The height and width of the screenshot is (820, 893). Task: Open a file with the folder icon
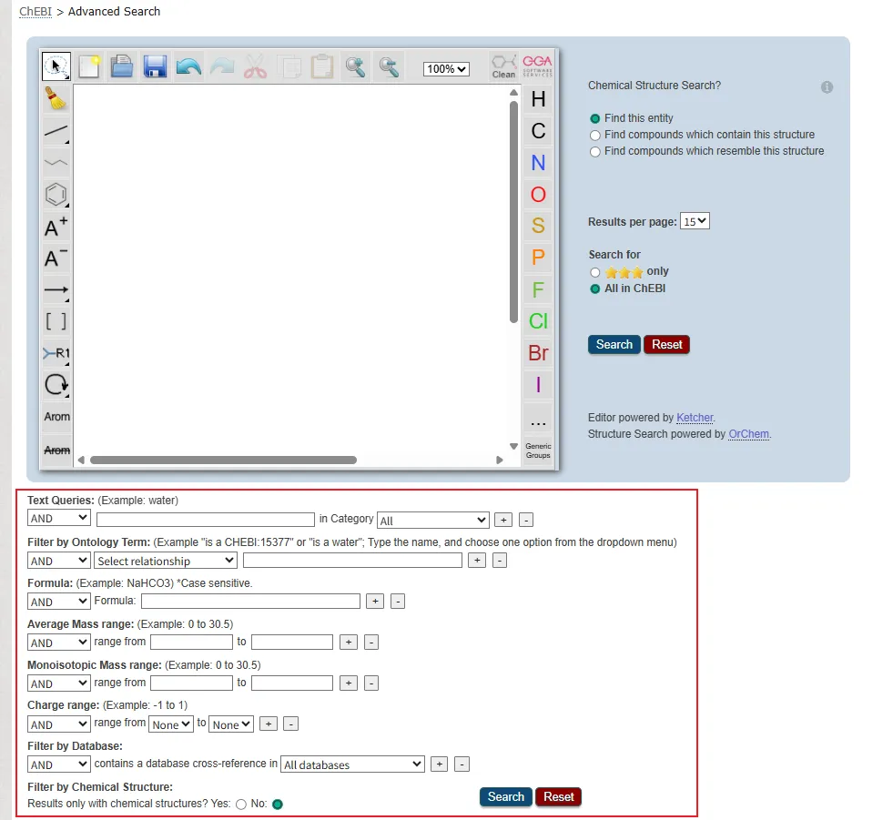(x=122, y=66)
